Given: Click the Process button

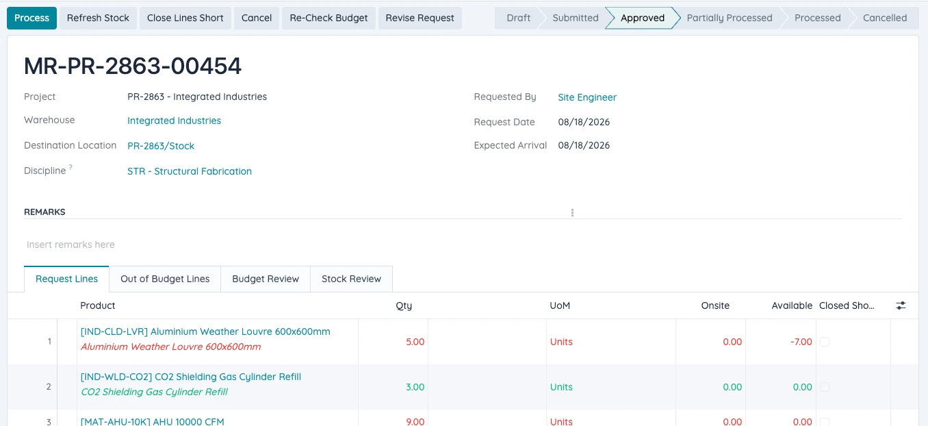Looking at the screenshot, I should 31,18.
